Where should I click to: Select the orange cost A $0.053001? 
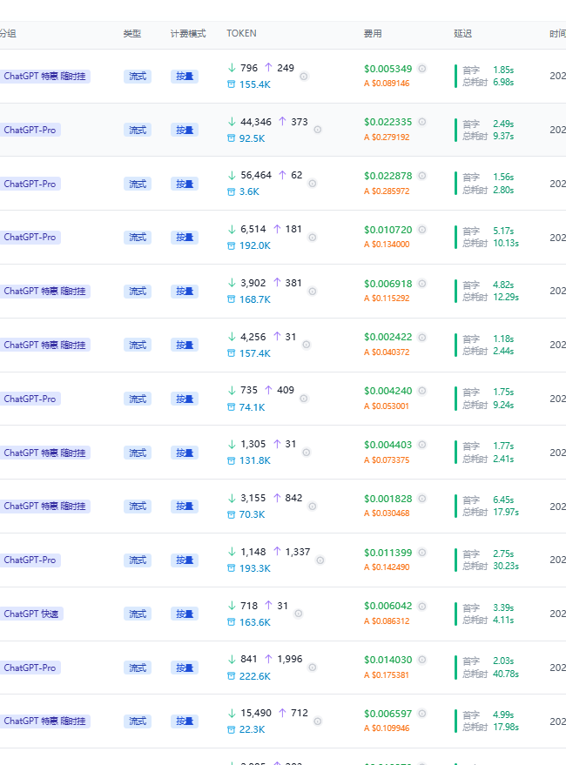(x=387, y=406)
